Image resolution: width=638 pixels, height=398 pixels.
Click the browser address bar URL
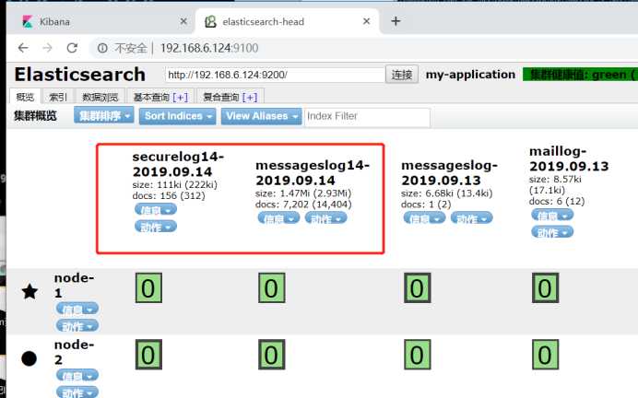(x=209, y=49)
